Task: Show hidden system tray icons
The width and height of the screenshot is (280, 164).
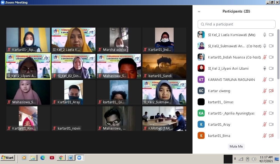Action: [235, 159]
